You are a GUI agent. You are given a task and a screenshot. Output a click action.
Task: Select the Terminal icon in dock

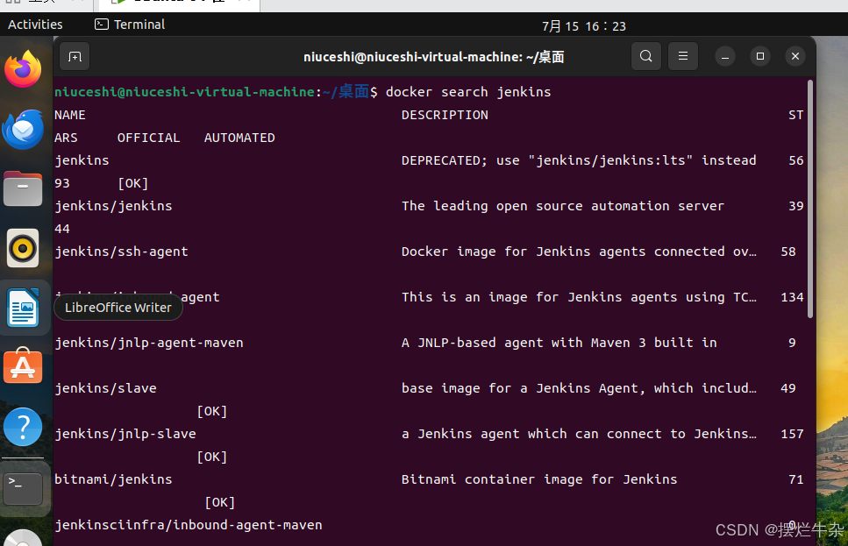coord(24,488)
